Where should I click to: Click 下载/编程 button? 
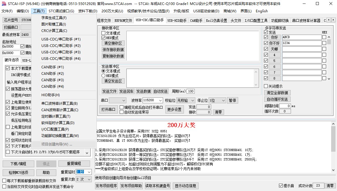point(18,164)
